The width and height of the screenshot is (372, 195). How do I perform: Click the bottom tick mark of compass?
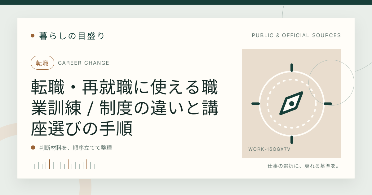click(x=292, y=140)
